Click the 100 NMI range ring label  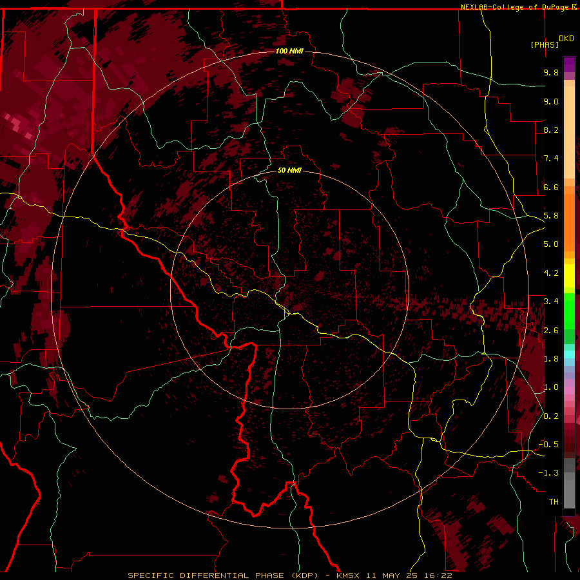(289, 51)
